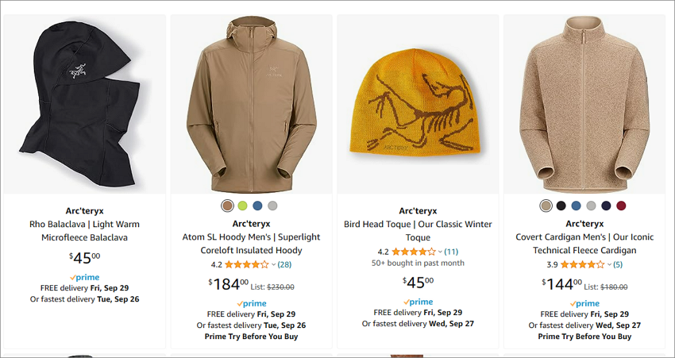675x358 pixels.
Task: Pick the gray swatch for Atom SL Hoody
Action: pos(272,206)
